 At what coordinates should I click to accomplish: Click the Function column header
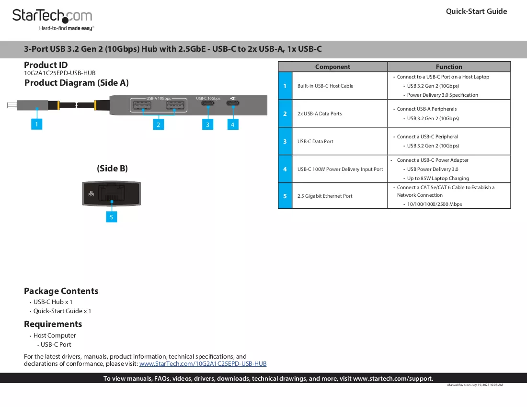449,67
